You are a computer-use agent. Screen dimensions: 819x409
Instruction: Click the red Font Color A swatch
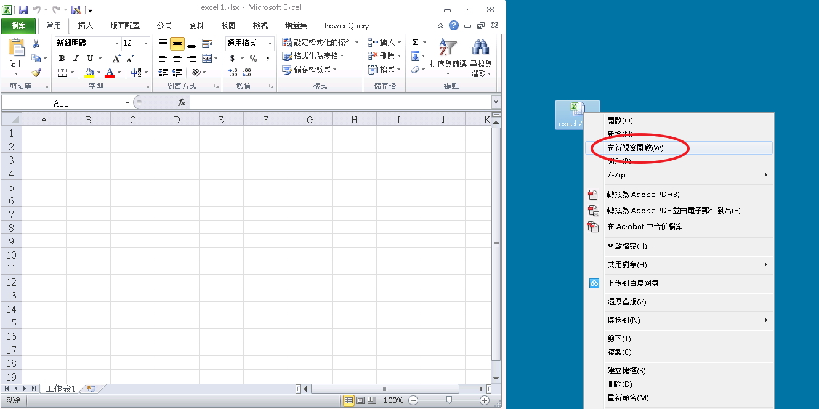(110, 73)
